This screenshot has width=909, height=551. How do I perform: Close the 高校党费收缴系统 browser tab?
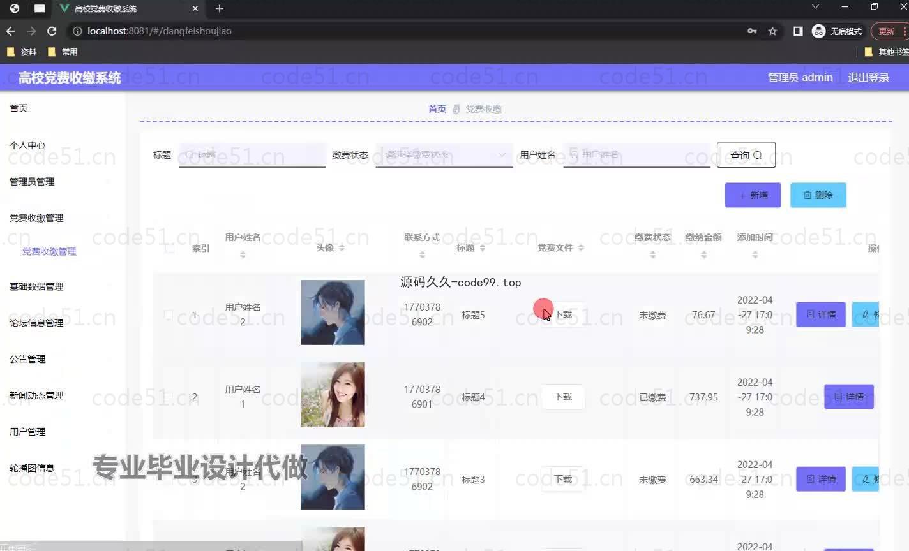click(x=195, y=8)
